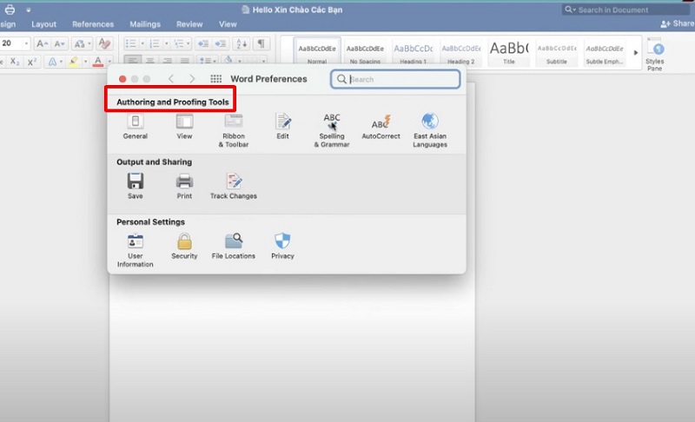The width and height of the screenshot is (695, 422).
Task: Apply Normal style
Action: point(317,52)
